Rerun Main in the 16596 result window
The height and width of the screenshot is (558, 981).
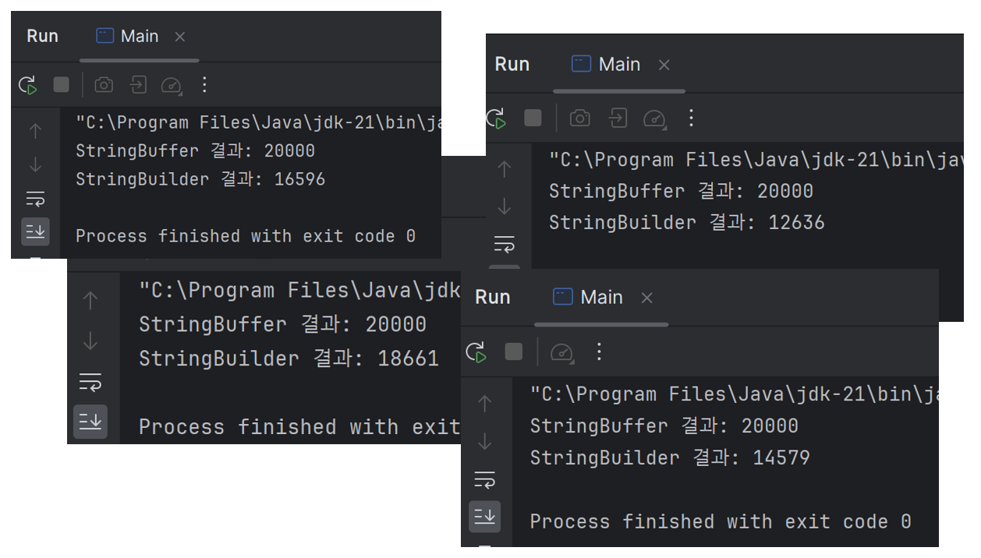(x=28, y=85)
